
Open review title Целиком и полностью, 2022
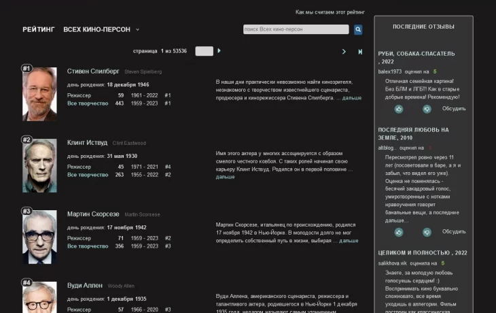(423, 253)
